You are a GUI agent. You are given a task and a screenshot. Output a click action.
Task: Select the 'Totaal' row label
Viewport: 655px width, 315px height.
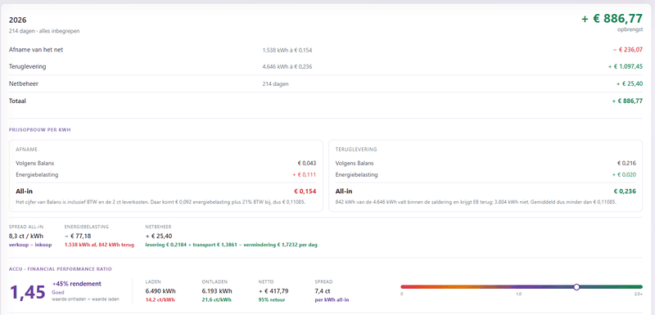[x=17, y=101]
